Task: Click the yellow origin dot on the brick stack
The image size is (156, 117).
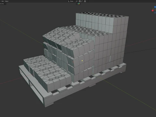Action: [82, 61]
